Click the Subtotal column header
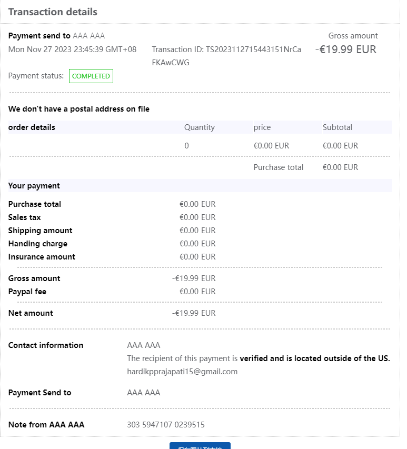The width and height of the screenshot is (407, 449). coord(337,127)
